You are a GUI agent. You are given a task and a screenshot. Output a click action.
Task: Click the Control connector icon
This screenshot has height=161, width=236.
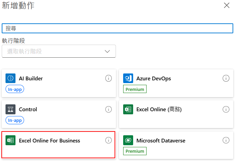tap(10, 109)
